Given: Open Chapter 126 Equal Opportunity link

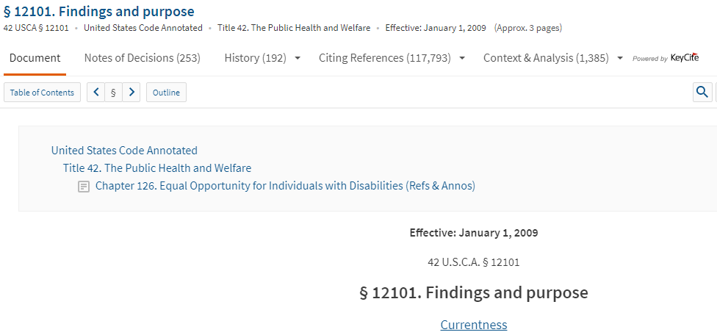Looking at the screenshot, I should (x=285, y=186).
